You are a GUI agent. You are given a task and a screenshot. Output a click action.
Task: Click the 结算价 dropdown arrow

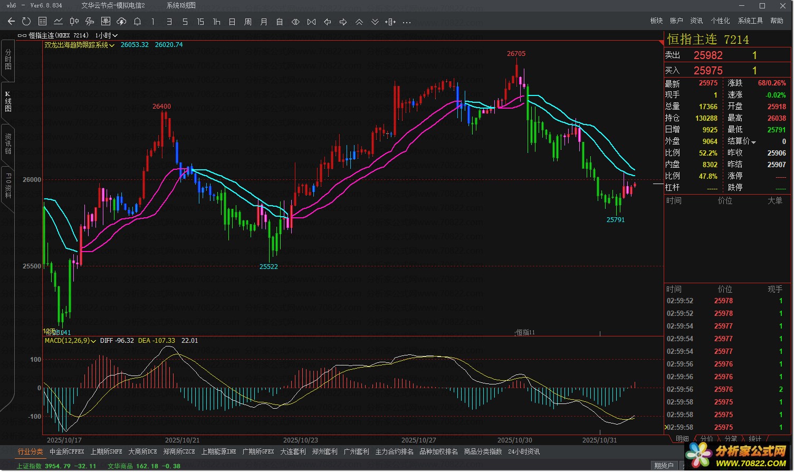pyautogui.click(x=753, y=142)
